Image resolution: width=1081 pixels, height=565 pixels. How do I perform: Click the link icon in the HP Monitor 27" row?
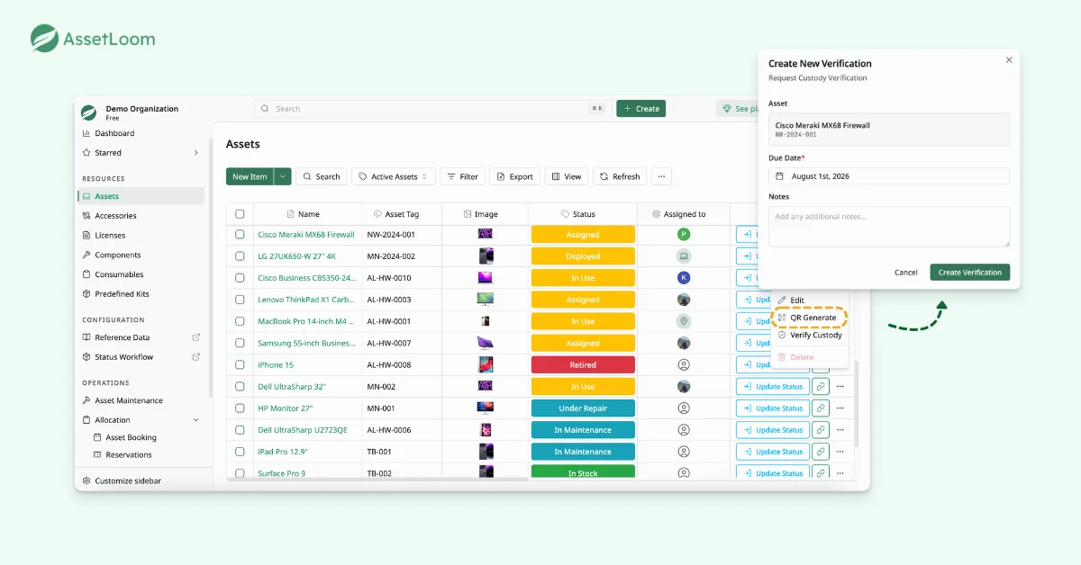(821, 408)
